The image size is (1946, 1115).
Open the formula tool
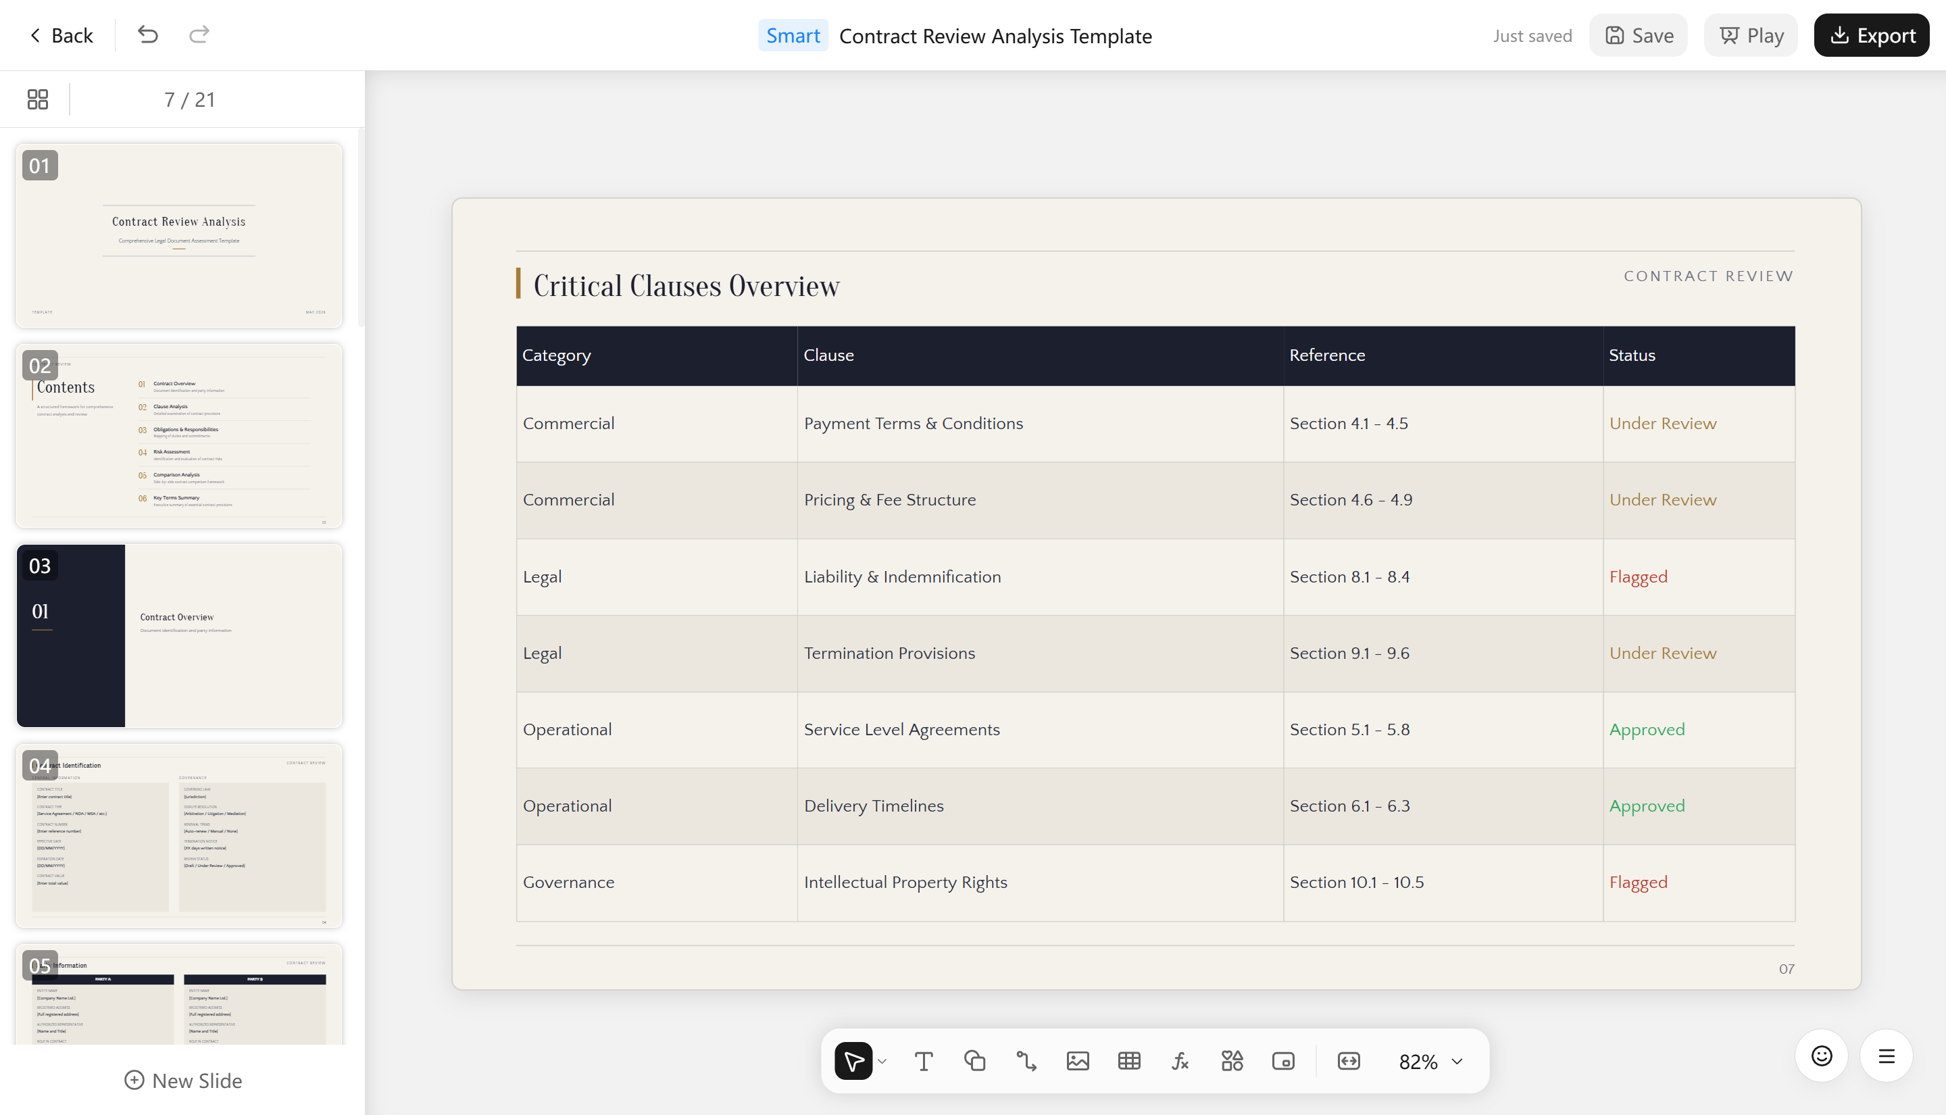click(x=1180, y=1061)
